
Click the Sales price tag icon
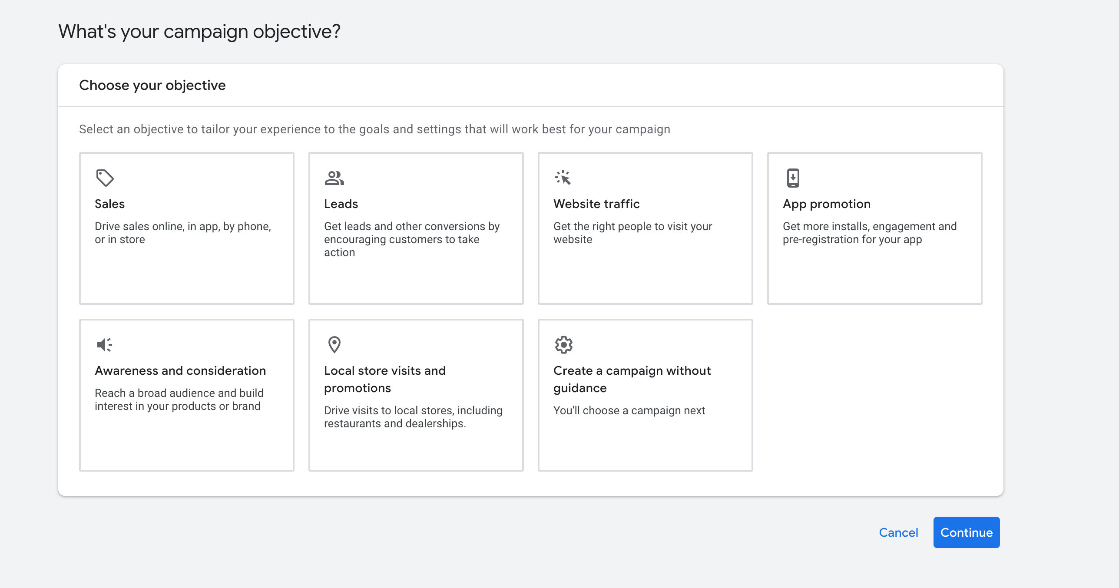click(x=105, y=178)
